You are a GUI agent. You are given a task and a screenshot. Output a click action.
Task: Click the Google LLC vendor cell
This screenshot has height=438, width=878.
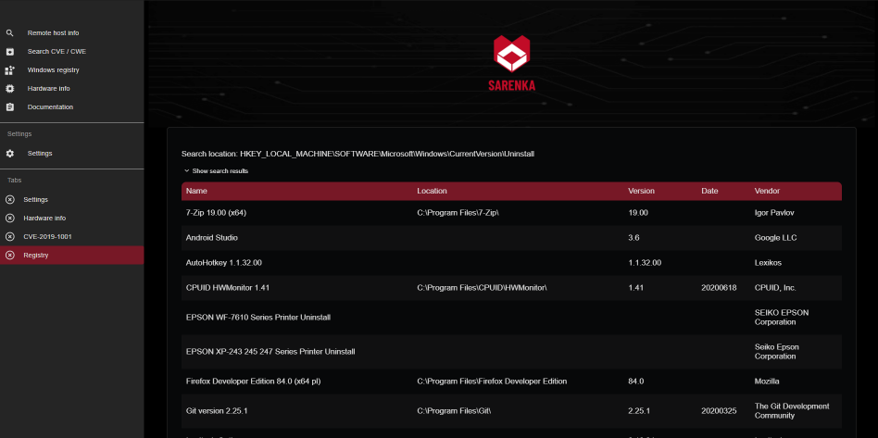775,237
